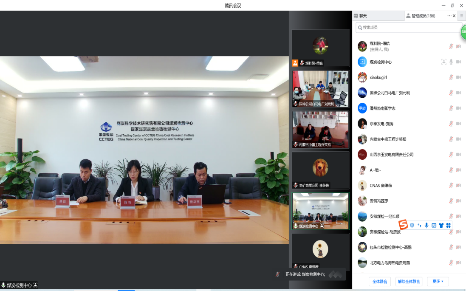Click member name 国神公司白马电厂刘元利 in list
This screenshot has width=466, height=291.
(x=390, y=93)
